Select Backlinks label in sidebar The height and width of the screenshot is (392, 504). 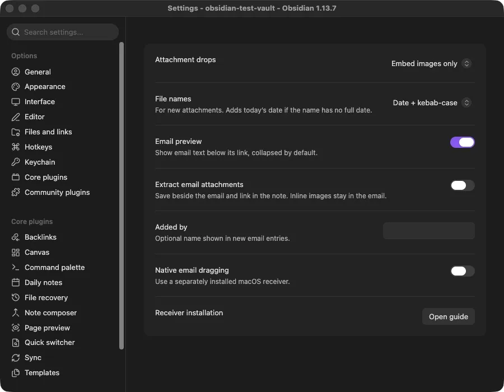coord(40,237)
